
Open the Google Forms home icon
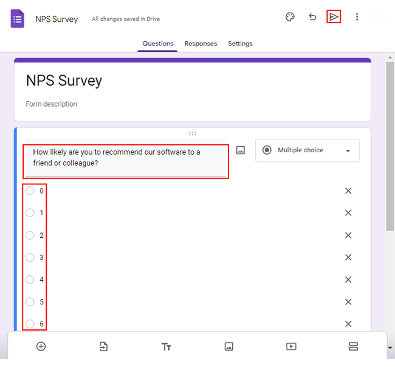tap(17, 19)
